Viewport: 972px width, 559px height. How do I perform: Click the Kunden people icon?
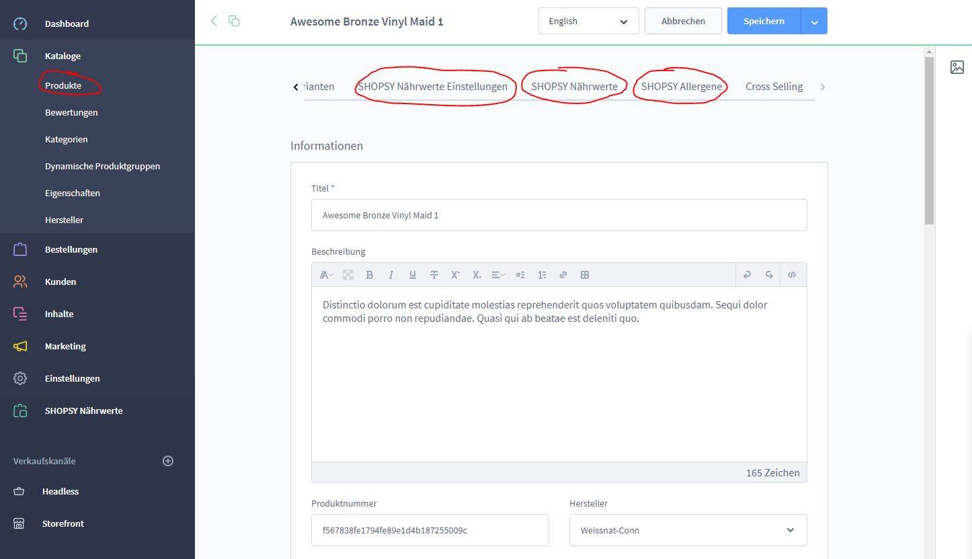pos(20,282)
